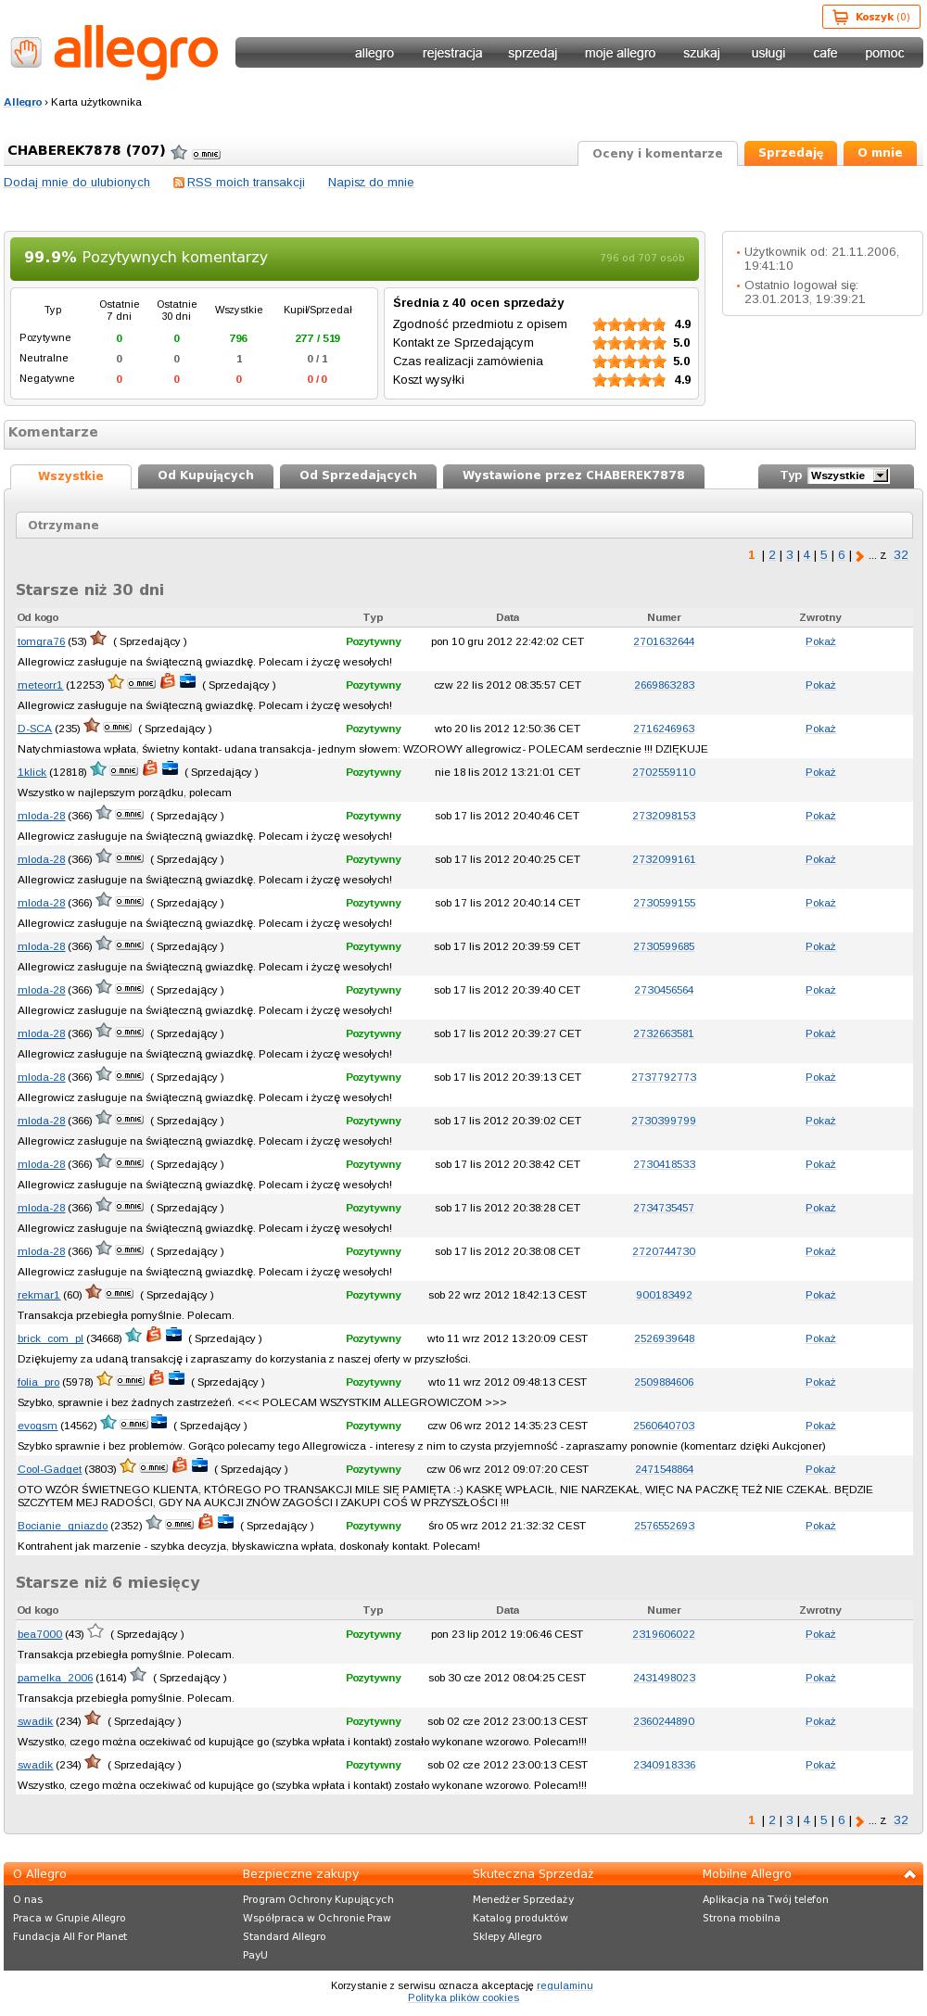Image resolution: width=927 pixels, height=2016 pixels.
Task: Go to next page arrow in top pagination
Action: (x=859, y=556)
